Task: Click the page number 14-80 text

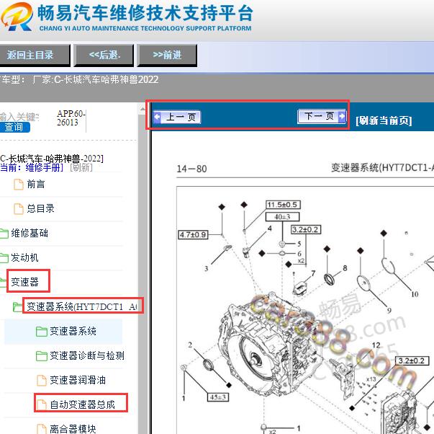Action: click(x=192, y=169)
